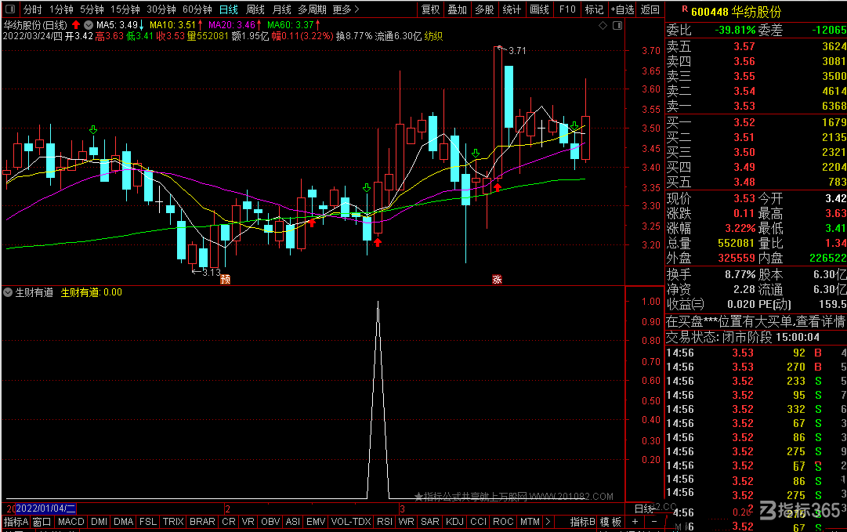
Task: Switch to the 15分钟 chart period
Action: coord(125,9)
